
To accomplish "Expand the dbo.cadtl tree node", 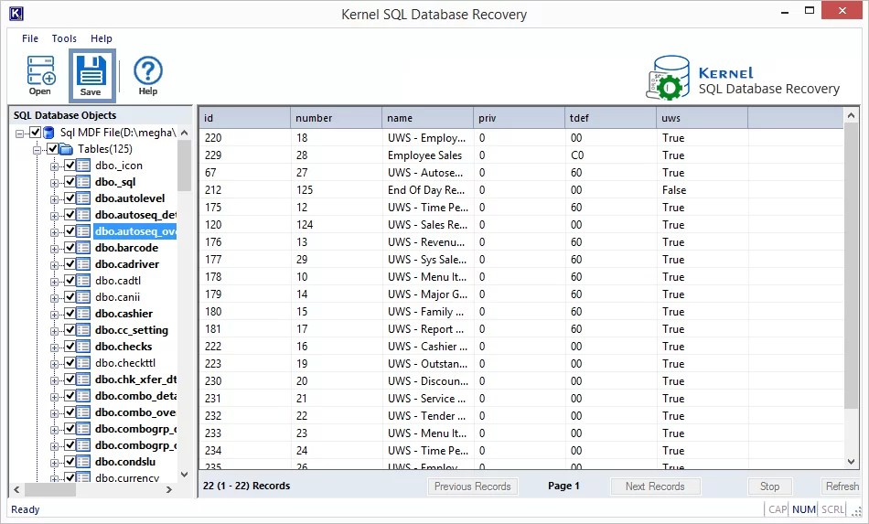I will tap(54, 282).
